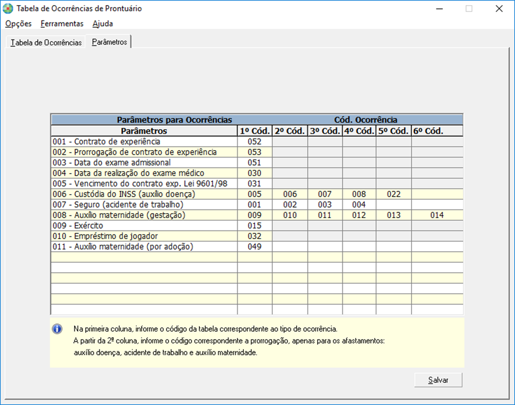Minimize the window

[440, 9]
